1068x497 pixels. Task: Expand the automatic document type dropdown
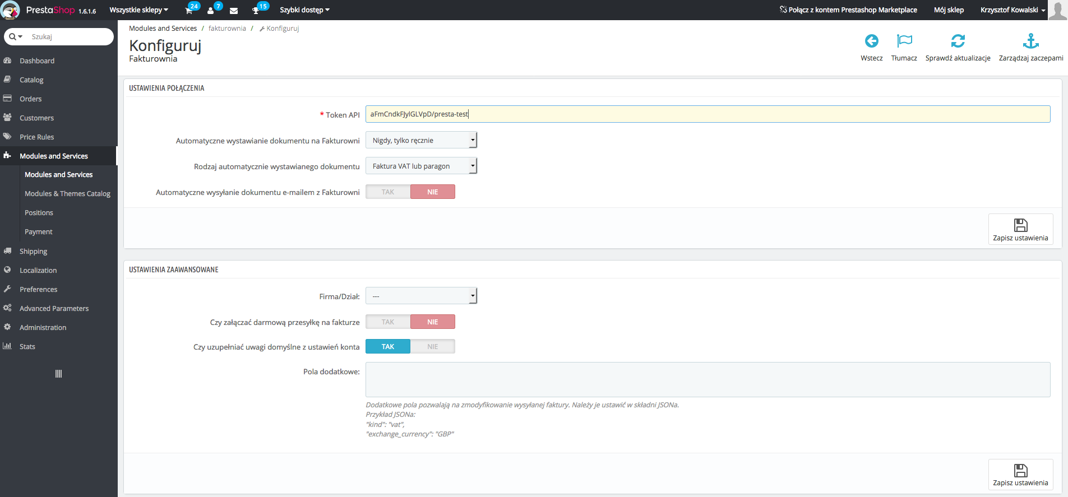click(421, 166)
